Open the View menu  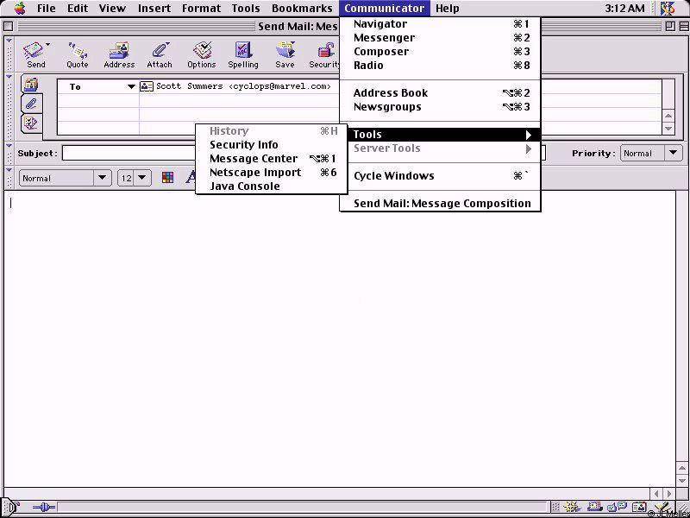coord(112,9)
